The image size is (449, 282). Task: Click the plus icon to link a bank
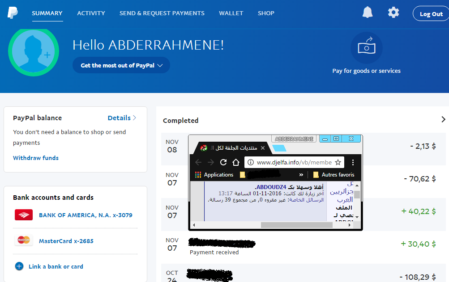19,266
